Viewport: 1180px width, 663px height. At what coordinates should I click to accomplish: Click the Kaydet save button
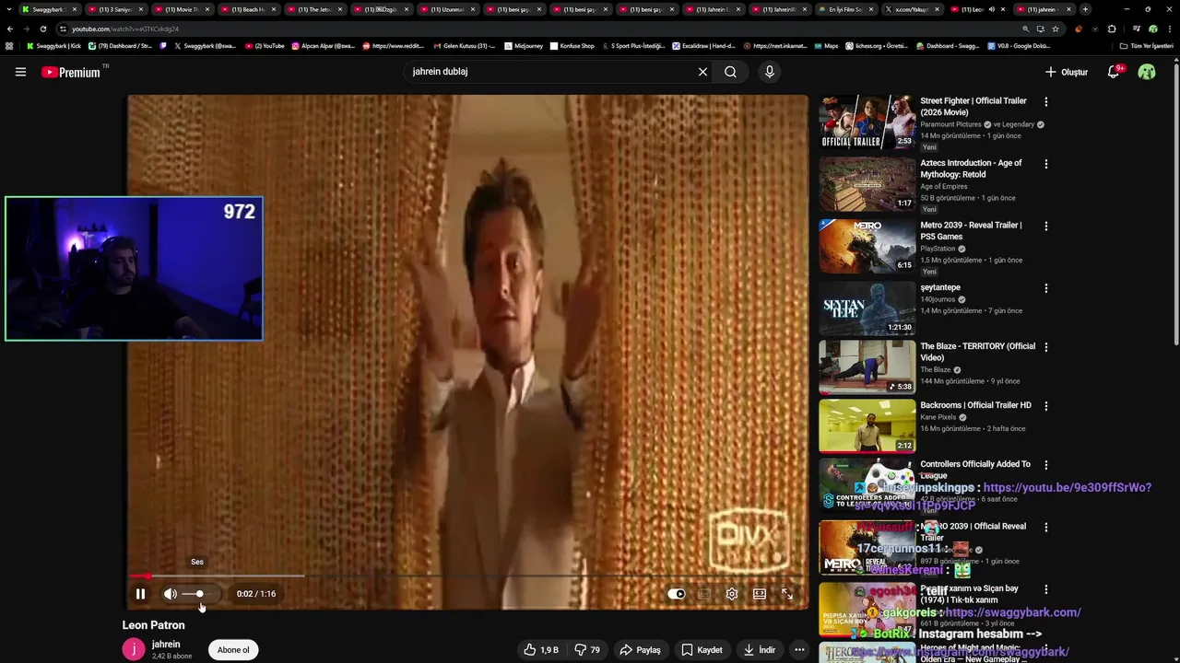(x=702, y=650)
